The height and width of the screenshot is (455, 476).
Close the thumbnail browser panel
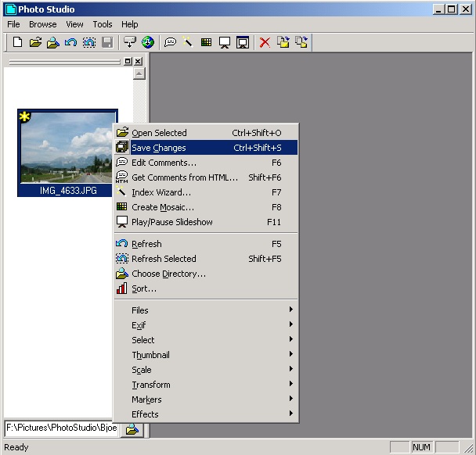pyautogui.click(x=138, y=61)
